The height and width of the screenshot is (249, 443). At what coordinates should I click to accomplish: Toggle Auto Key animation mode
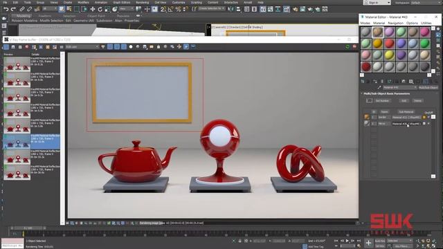[380, 241]
